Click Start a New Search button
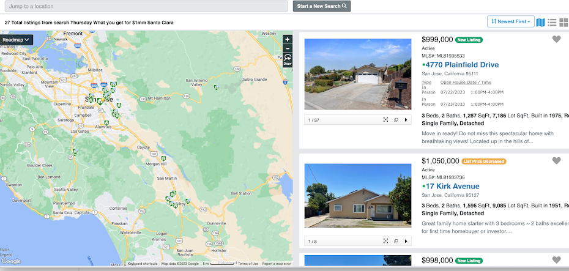569x271 pixels. click(x=322, y=6)
